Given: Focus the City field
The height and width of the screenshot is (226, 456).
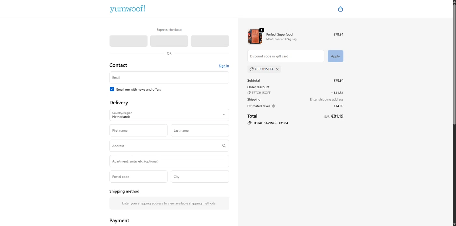Looking at the screenshot, I should tap(200, 177).
